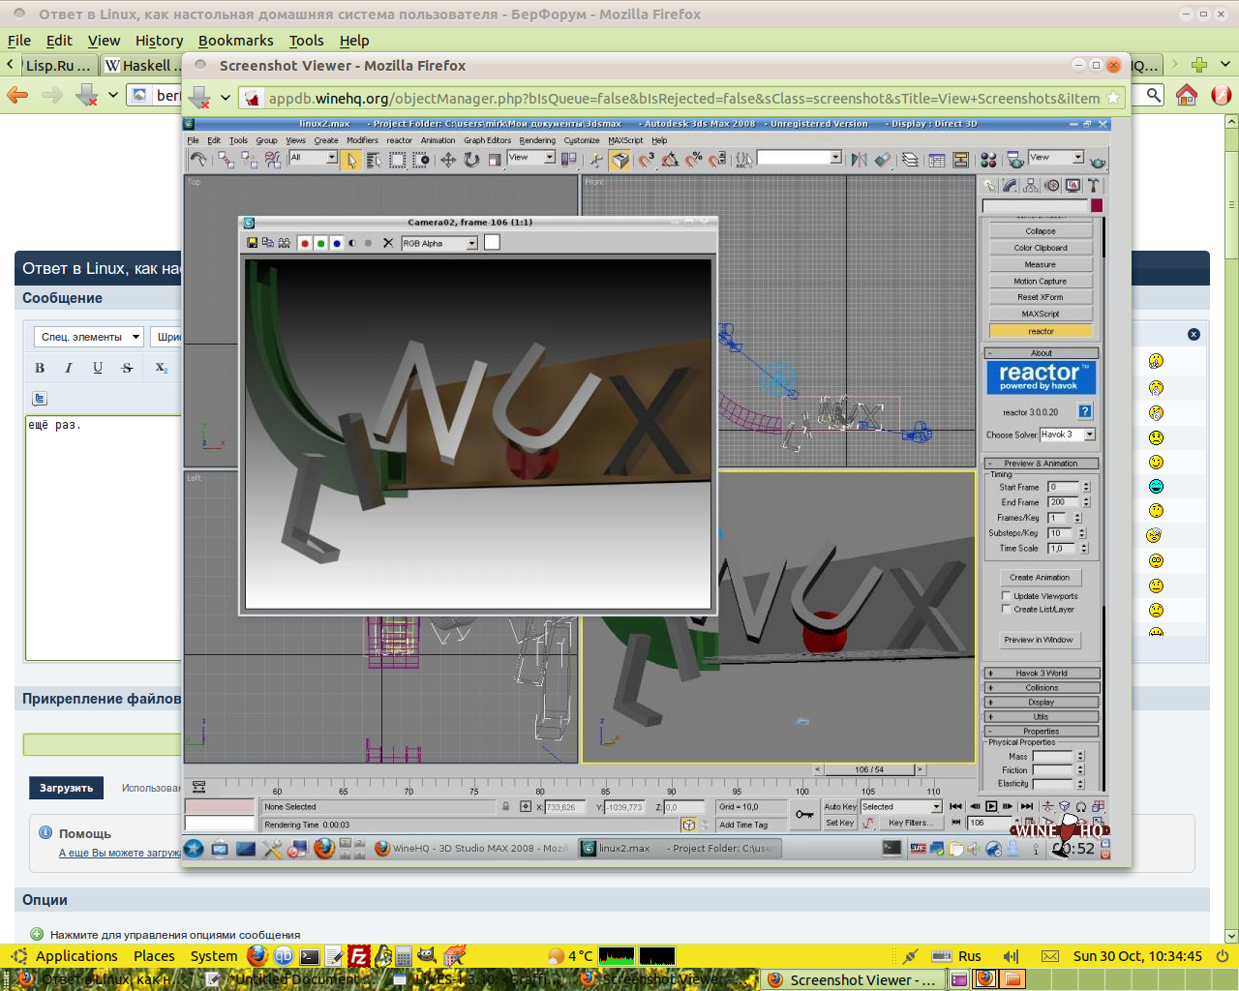This screenshot has width=1239, height=991.
Task: Click the Firefox home icon
Action: coord(1187,95)
